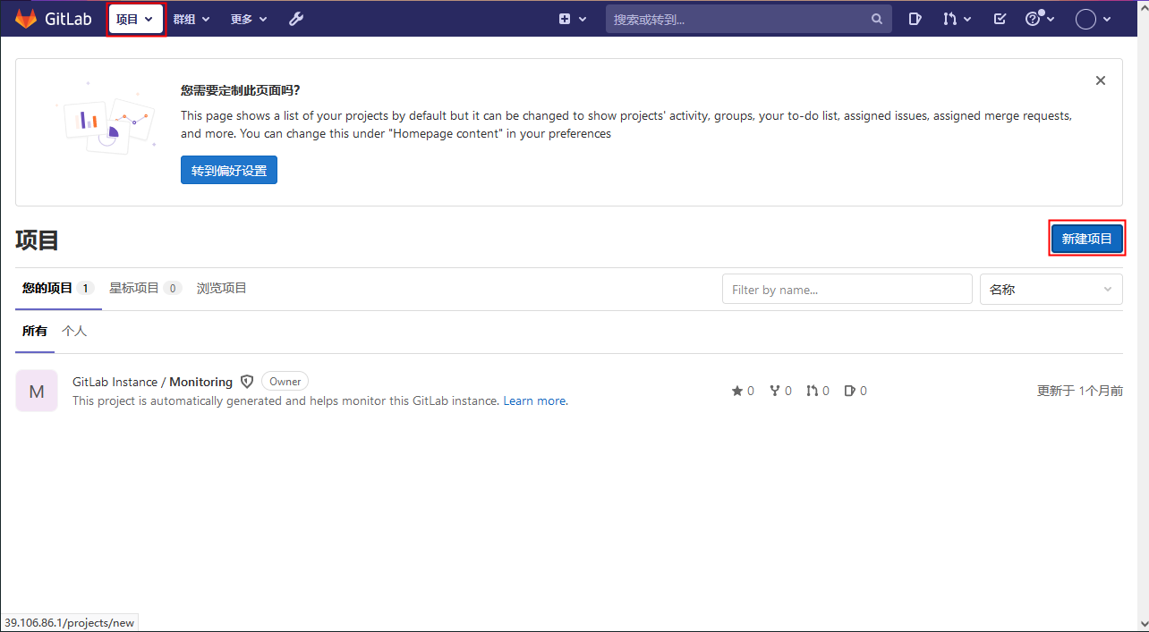Click the search magnifier icon

(876, 19)
